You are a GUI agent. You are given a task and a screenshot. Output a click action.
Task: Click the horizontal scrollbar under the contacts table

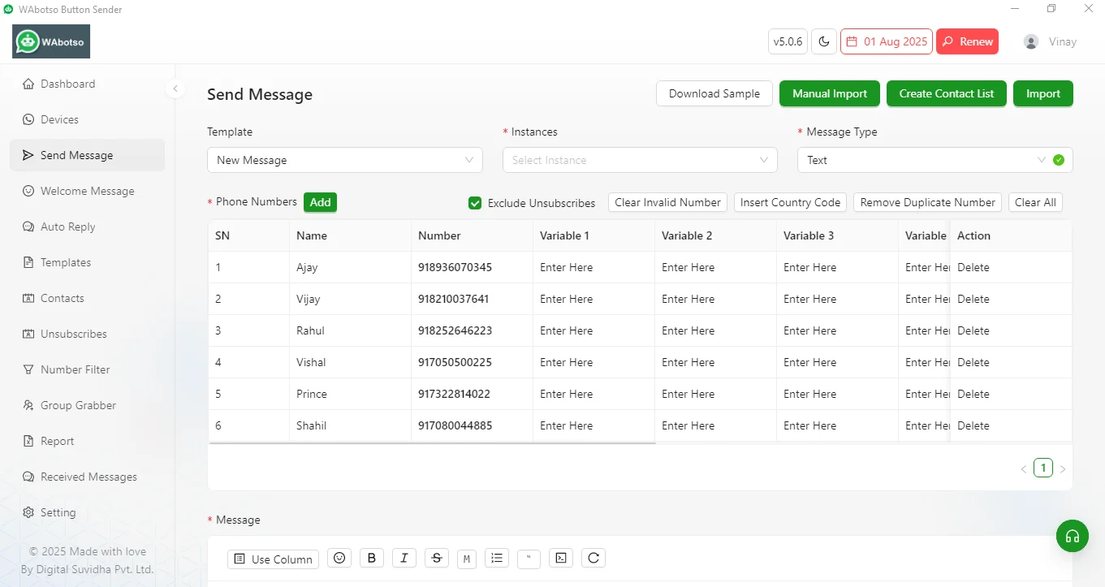coord(432,443)
